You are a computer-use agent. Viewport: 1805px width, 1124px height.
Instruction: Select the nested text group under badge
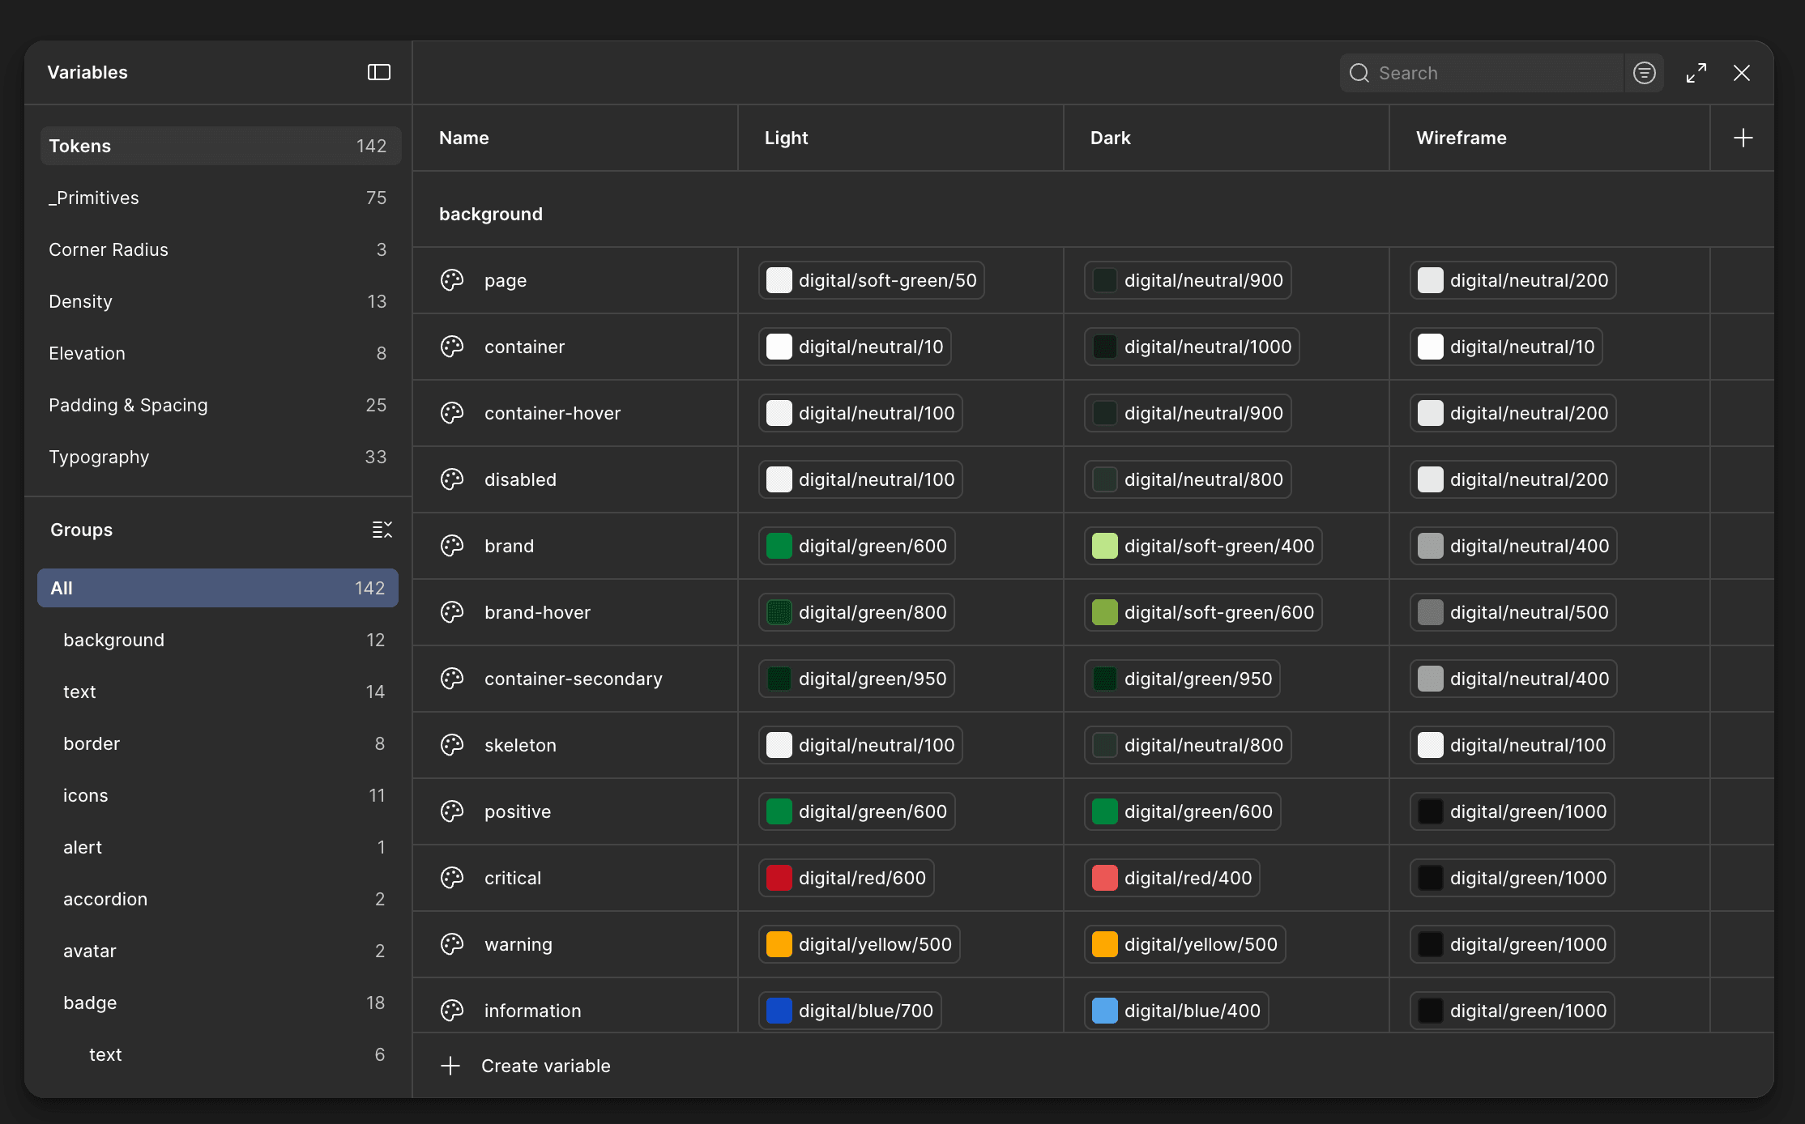(x=218, y=1054)
